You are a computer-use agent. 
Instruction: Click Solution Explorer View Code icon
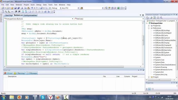[x=158, y=17]
